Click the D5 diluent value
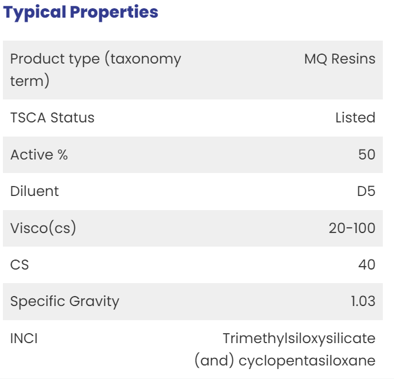Viewport: 394px width, 379px height. (x=366, y=191)
